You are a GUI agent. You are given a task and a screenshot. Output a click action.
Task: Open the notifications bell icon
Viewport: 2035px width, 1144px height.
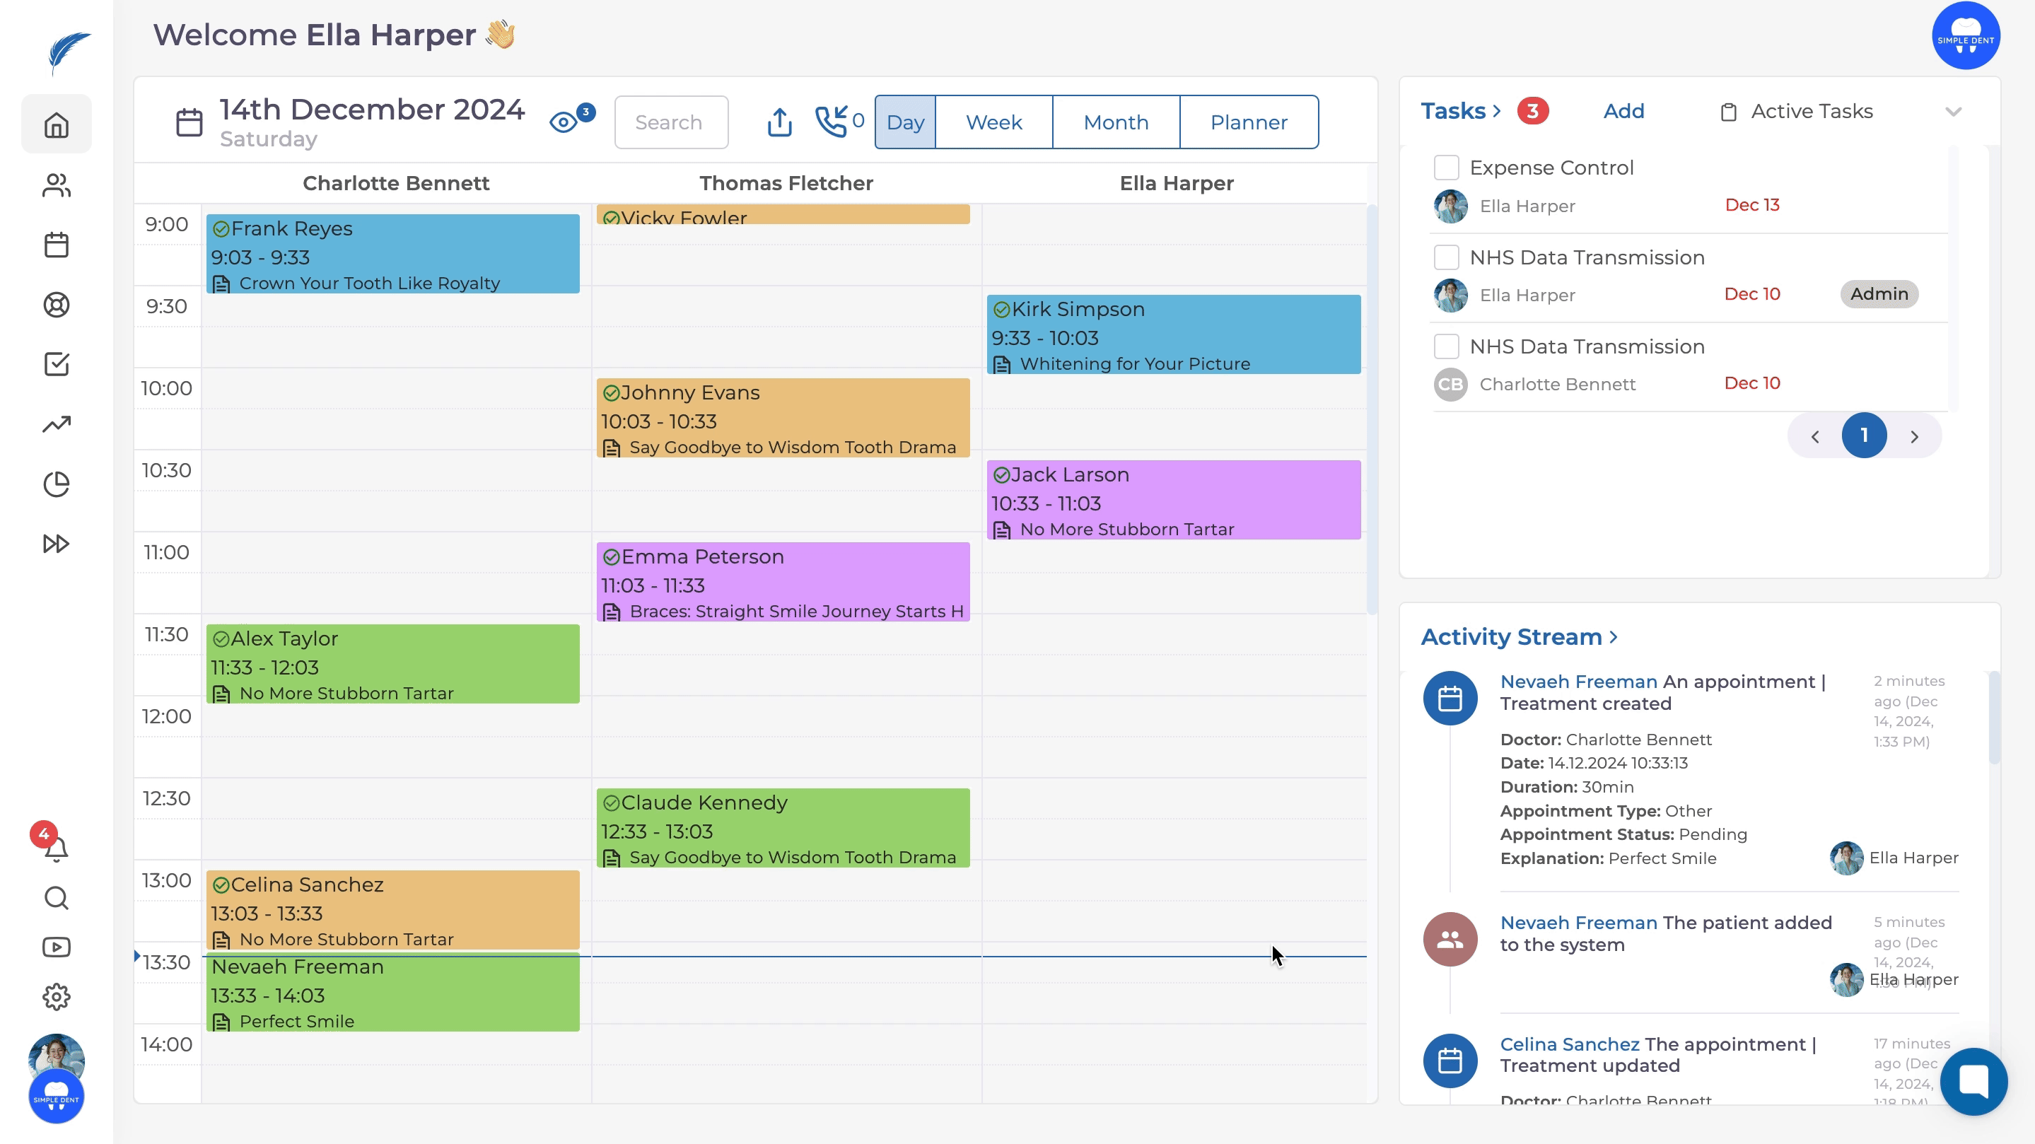point(56,848)
